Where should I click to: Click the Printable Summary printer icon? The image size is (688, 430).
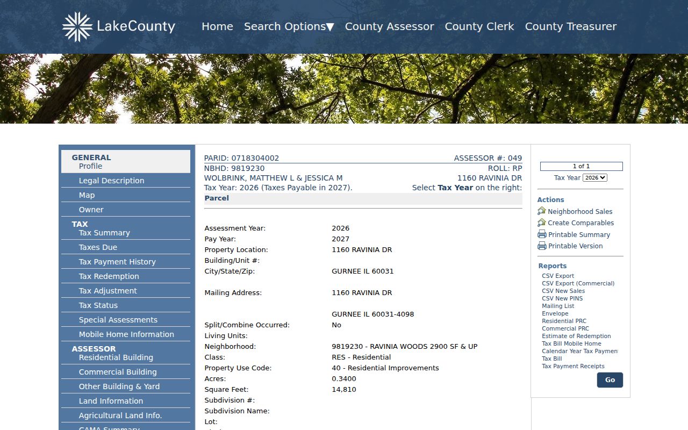point(542,234)
